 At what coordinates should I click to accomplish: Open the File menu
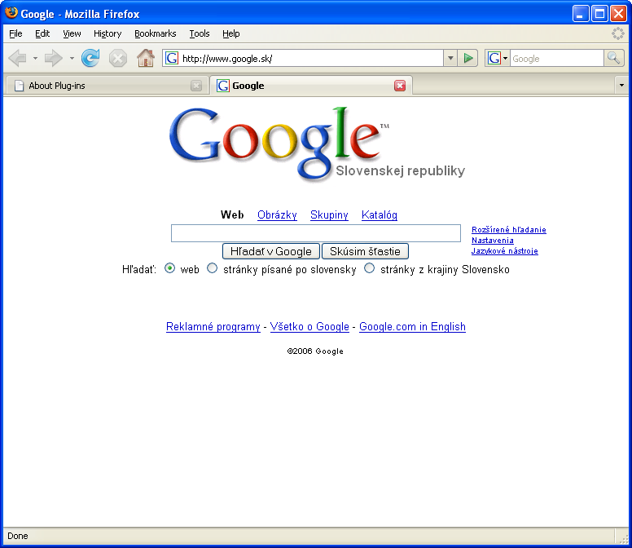(x=15, y=33)
